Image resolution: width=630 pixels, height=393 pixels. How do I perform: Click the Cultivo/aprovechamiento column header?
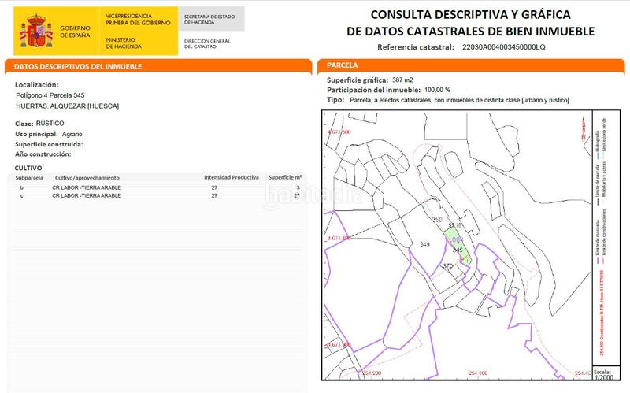[x=87, y=178]
